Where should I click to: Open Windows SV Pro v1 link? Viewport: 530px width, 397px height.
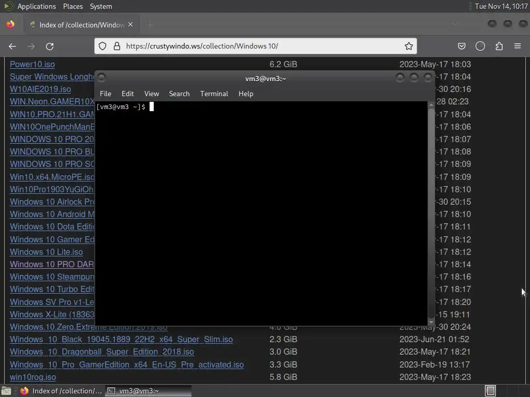point(52,302)
